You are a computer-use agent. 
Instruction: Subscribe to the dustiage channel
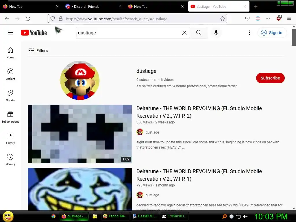270,78
